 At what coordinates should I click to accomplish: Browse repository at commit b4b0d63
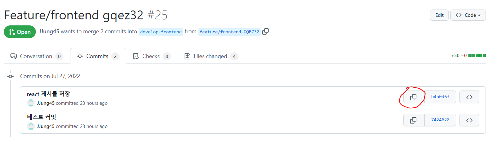[469, 97]
